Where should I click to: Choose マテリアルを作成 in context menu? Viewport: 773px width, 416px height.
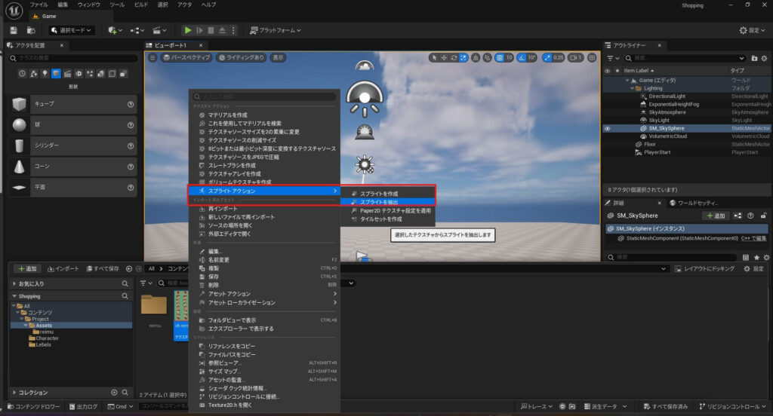click(x=227, y=115)
